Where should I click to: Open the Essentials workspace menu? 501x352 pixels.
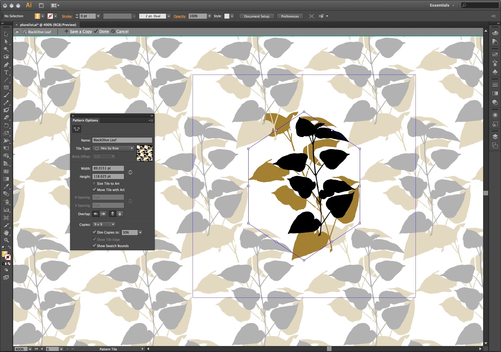[442, 5]
